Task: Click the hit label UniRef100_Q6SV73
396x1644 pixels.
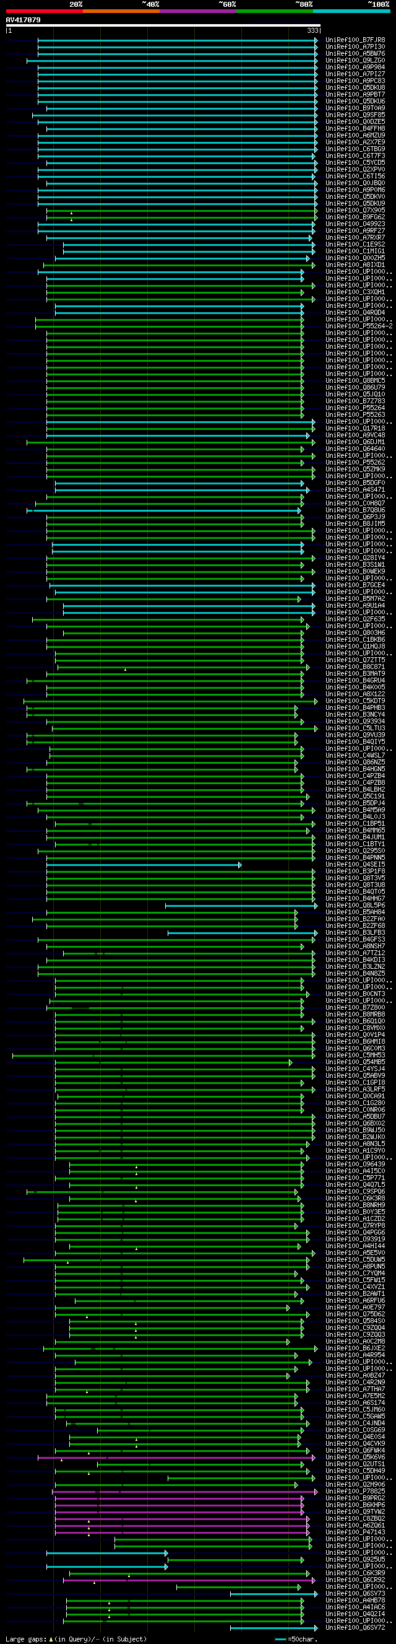Action: click(355, 1594)
